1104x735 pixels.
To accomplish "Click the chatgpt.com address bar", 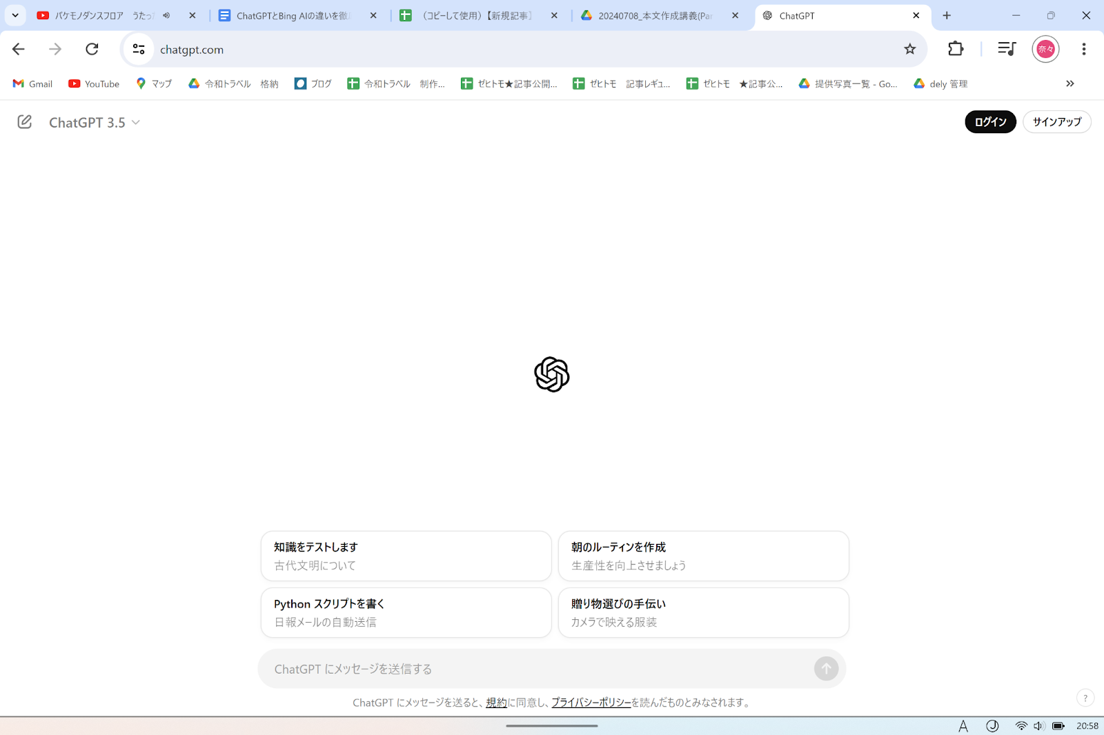I will coord(524,49).
